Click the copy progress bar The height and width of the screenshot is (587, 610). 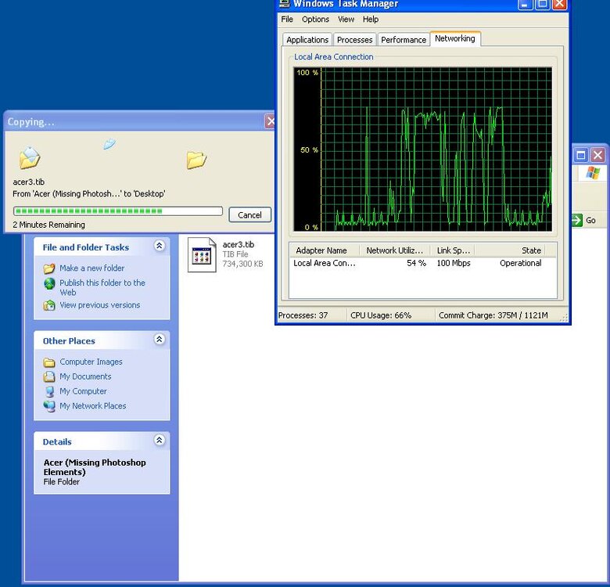click(x=118, y=211)
